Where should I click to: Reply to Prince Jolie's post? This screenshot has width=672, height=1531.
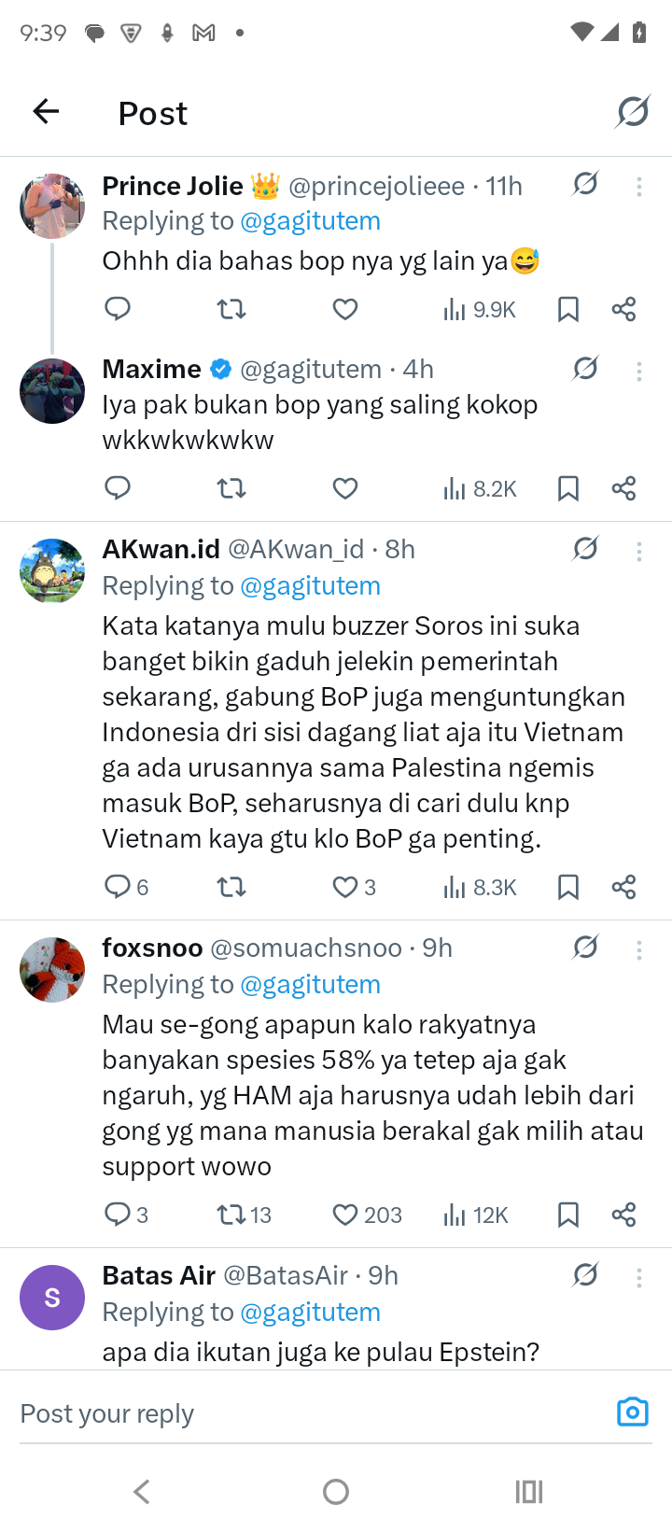pos(118,309)
